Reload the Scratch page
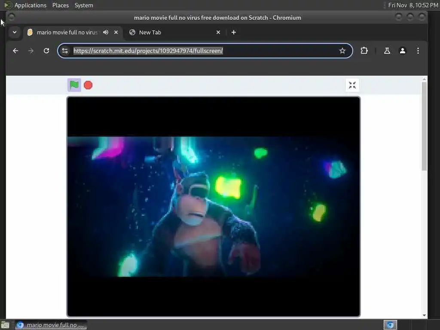Image resolution: width=440 pixels, height=330 pixels. click(46, 51)
